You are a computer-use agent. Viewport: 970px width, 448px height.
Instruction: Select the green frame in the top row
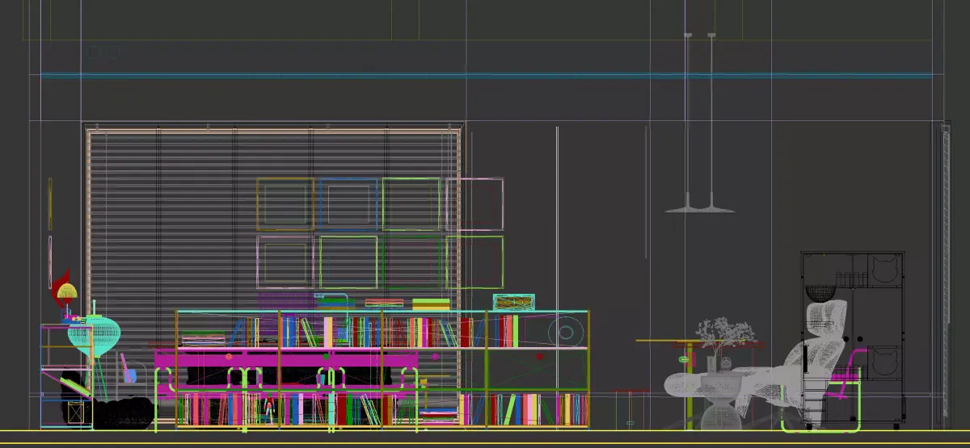pos(411,204)
